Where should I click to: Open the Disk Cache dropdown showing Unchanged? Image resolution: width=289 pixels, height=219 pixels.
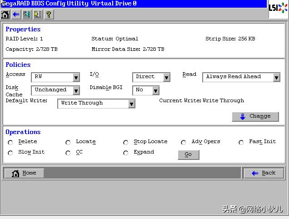[55, 90]
